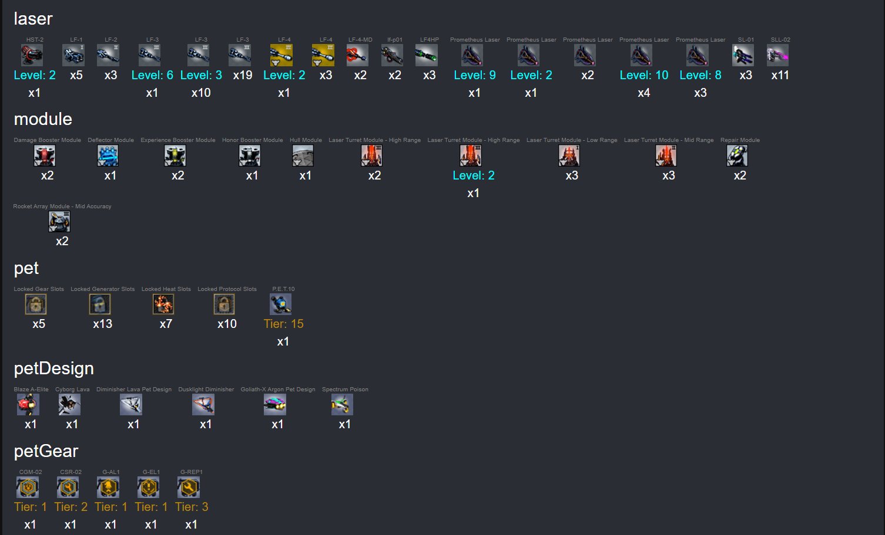Screen dimensions: 885x535
Task: Select the LF-3 laser at Level 6
Action: [x=149, y=55]
